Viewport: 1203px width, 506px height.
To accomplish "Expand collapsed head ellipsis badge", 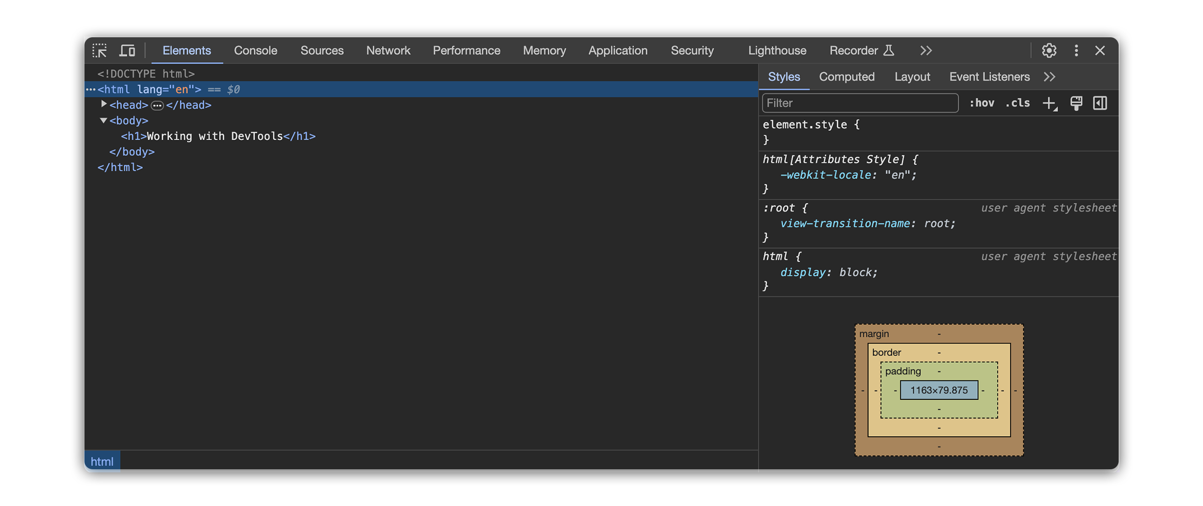I will pyautogui.click(x=157, y=106).
